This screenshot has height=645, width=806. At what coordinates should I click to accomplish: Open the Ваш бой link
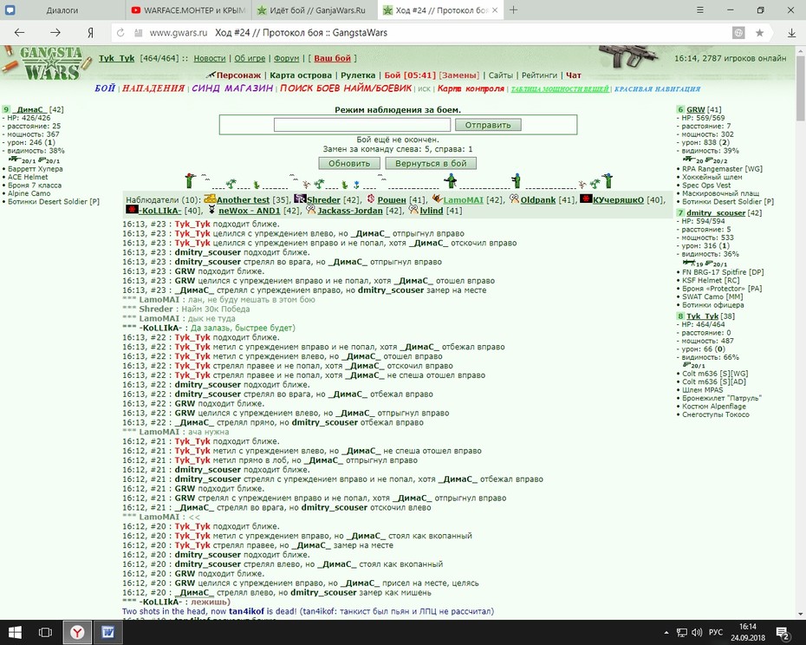click(x=332, y=59)
